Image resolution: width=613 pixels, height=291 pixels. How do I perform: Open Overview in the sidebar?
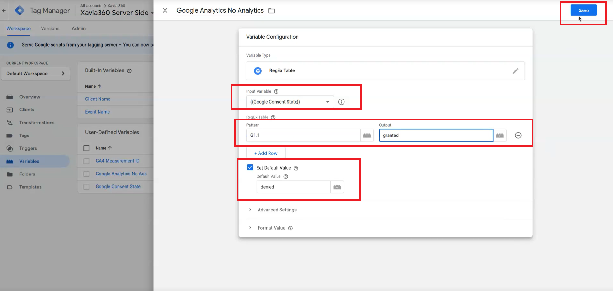(30, 97)
